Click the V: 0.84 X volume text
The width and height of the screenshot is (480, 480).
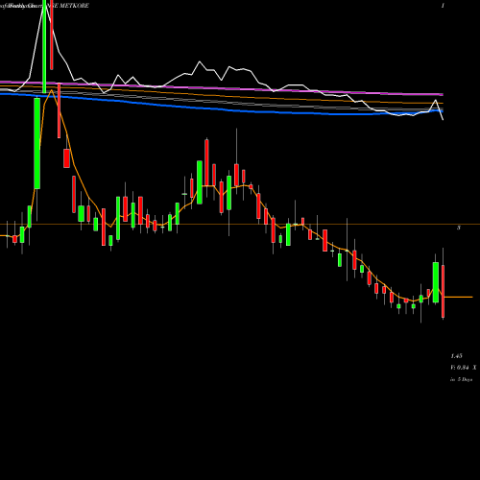coord(464,368)
